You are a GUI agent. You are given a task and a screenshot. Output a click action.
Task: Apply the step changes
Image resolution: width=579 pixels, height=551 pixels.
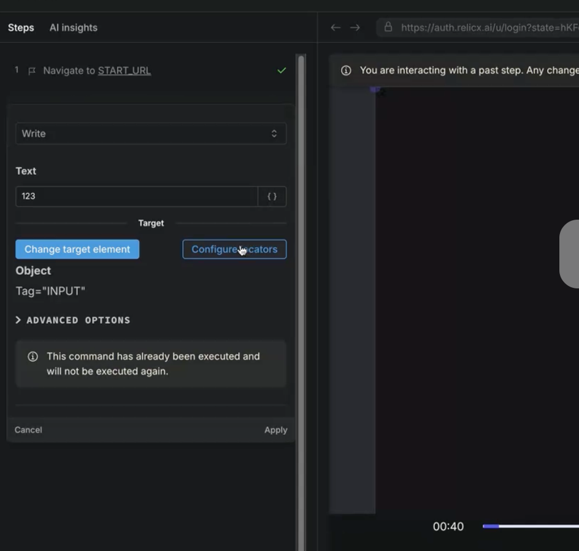click(275, 430)
